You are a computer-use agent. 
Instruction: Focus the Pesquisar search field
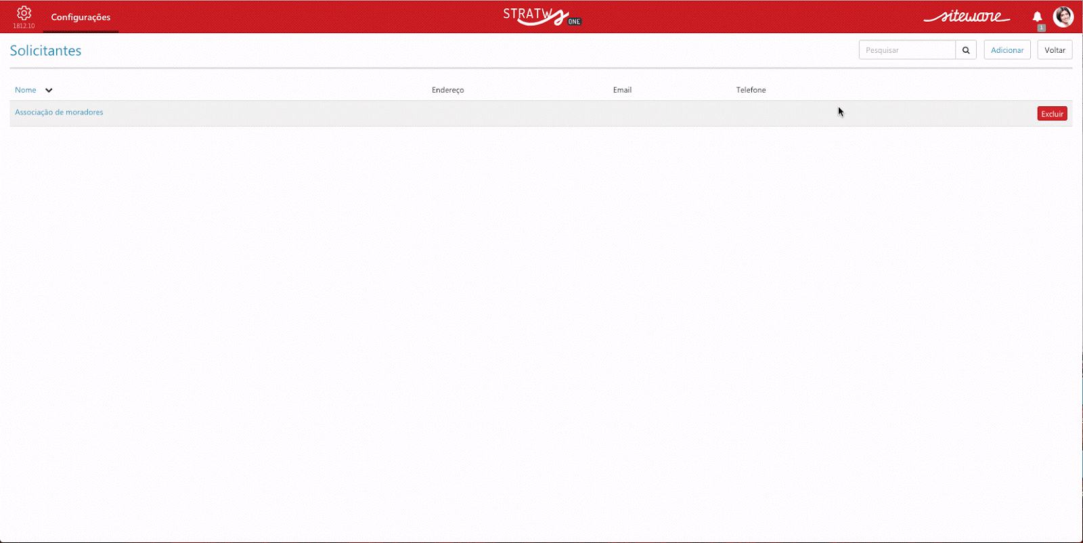[x=907, y=50]
